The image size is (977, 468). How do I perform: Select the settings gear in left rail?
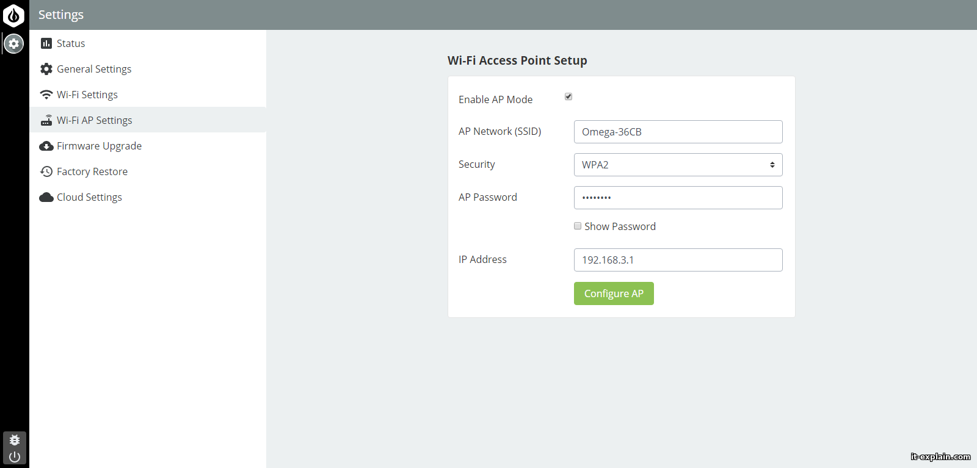point(14,44)
